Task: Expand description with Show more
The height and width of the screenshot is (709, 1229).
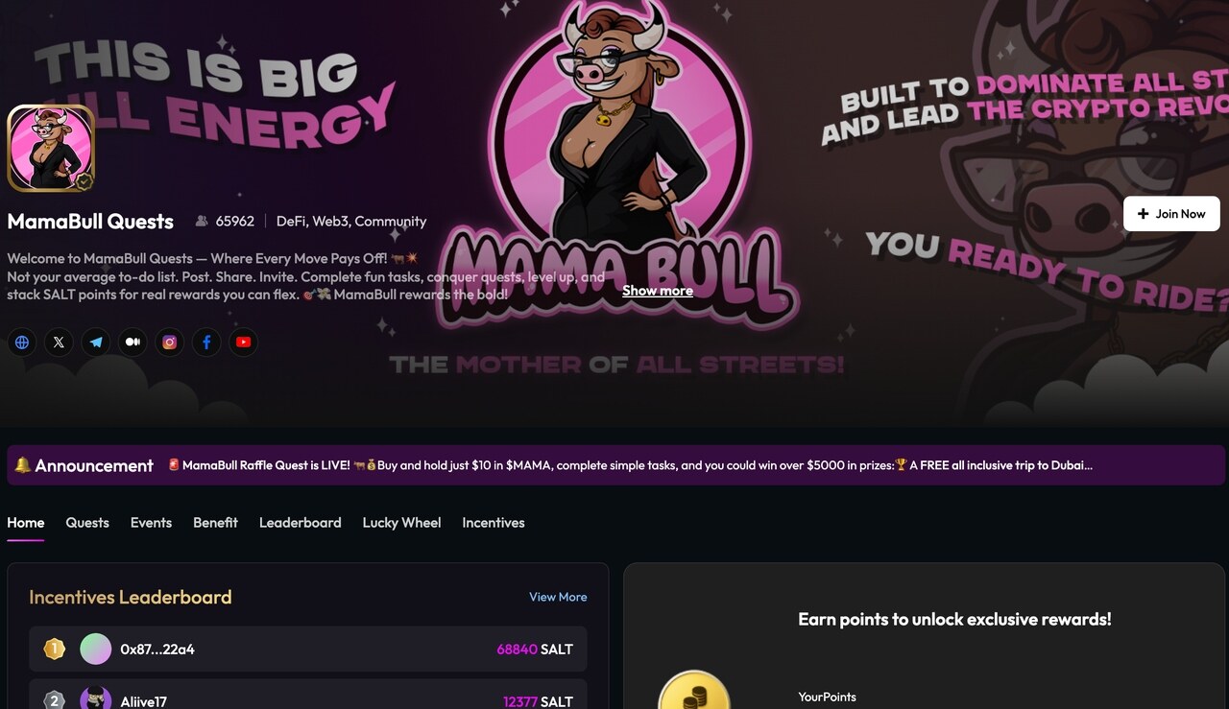Action: [658, 291]
